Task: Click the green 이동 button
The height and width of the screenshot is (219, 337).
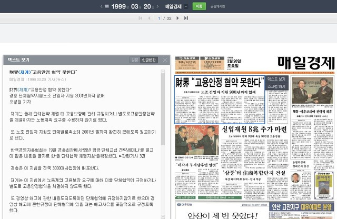Action: pyautogui.click(x=199, y=6)
